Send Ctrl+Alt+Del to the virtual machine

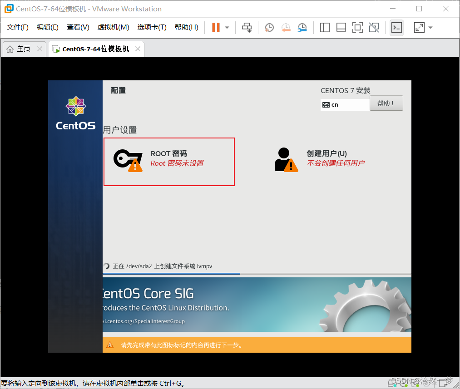(247, 28)
